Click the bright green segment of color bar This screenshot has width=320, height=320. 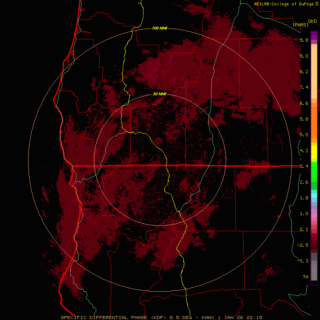(x=314, y=171)
